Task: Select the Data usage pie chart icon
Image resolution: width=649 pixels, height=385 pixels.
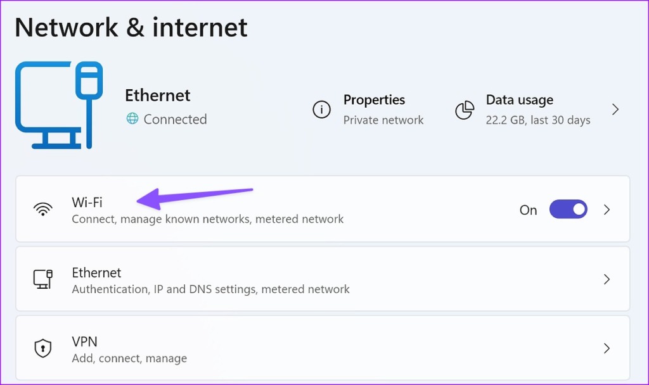Action: point(465,109)
